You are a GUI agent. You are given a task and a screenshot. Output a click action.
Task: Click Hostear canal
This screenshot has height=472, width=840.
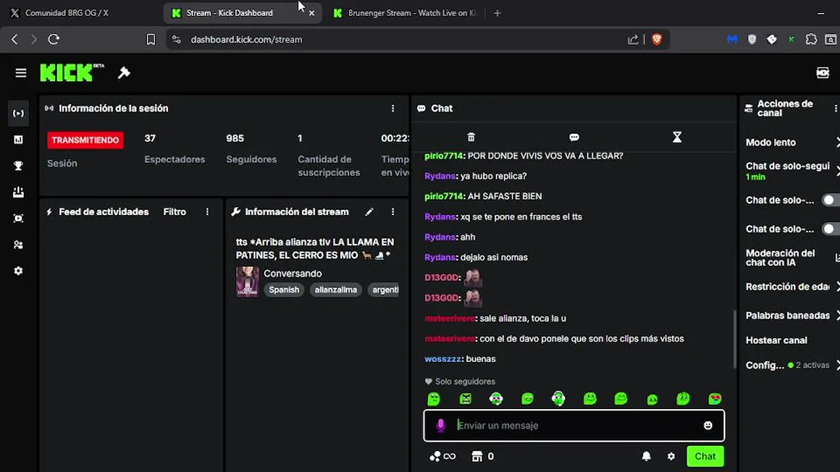[776, 340]
